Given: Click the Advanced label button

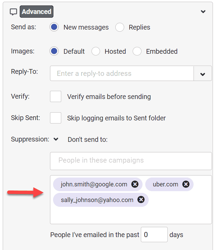Looking at the screenshot, I should (x=36, y=12).
